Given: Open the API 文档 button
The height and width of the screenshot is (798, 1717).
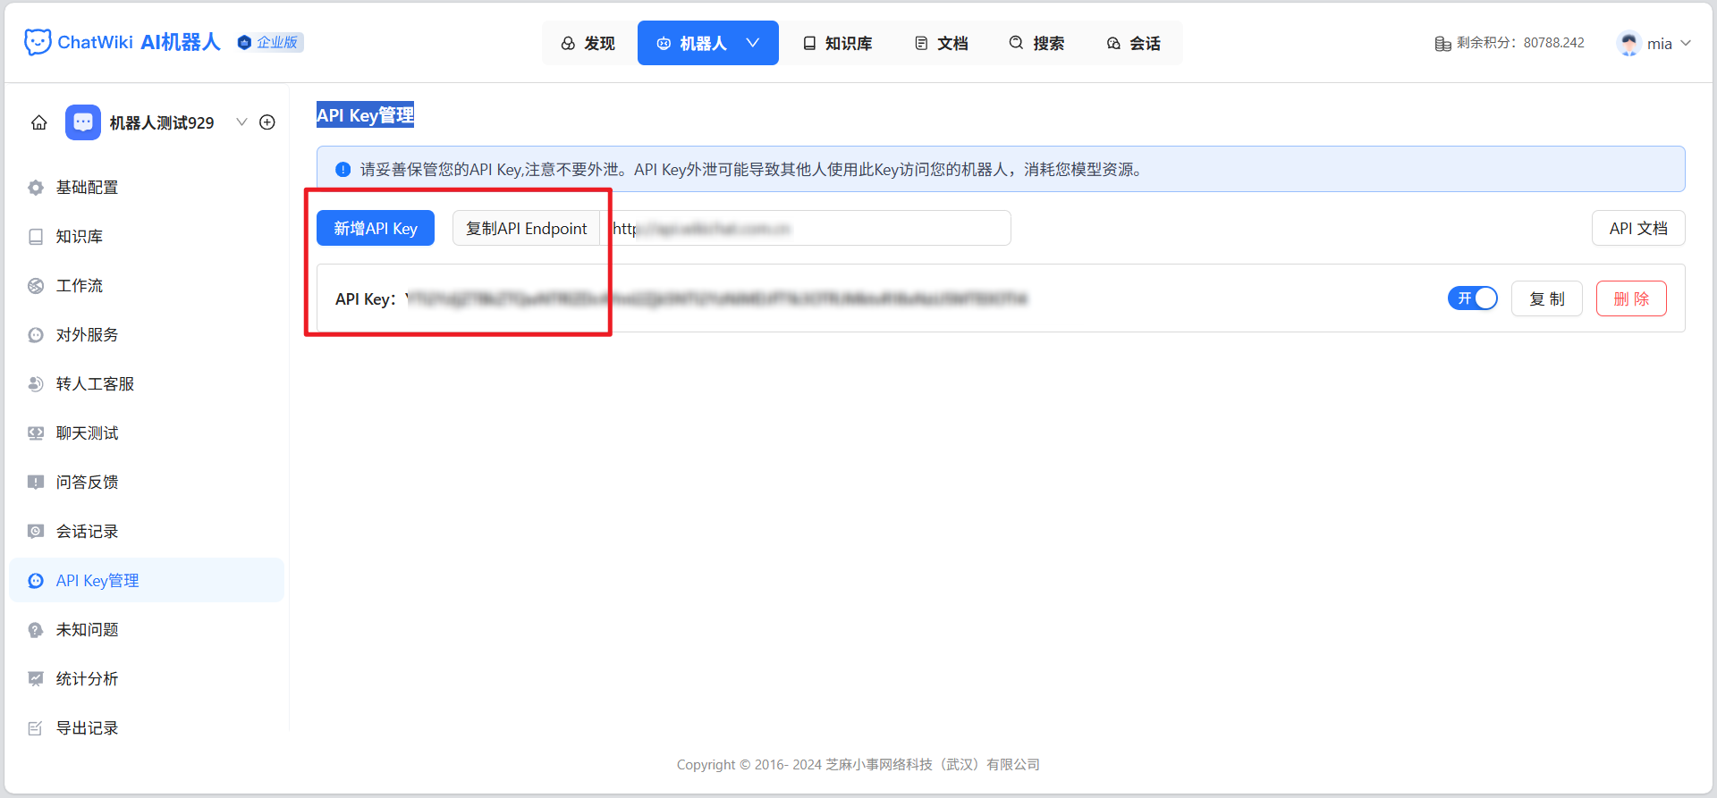Looking at the screenshot, I should click(1638, 229).
